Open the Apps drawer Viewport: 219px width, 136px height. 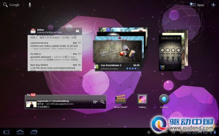[x=197, y=5]
